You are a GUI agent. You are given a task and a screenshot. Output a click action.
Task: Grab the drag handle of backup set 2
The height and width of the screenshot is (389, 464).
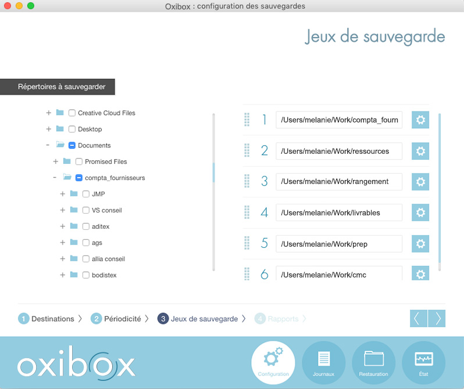click(247, 151)
